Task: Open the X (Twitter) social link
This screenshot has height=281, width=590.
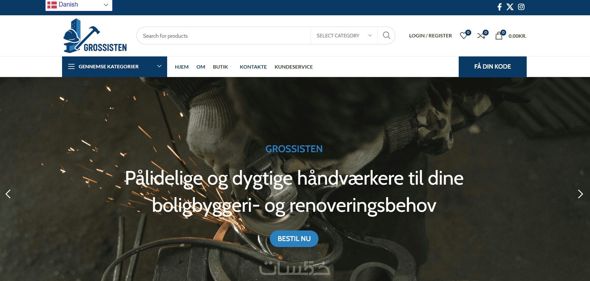Action: click(510, 7)
